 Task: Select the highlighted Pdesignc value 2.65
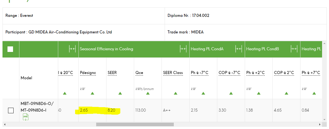(83, 110)
